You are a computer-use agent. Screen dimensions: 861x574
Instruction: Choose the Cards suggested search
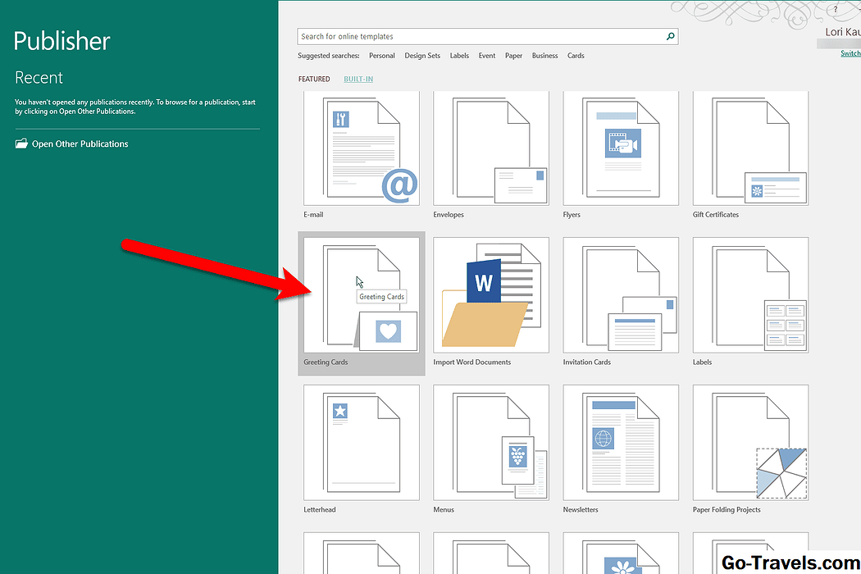coord(576,56)
